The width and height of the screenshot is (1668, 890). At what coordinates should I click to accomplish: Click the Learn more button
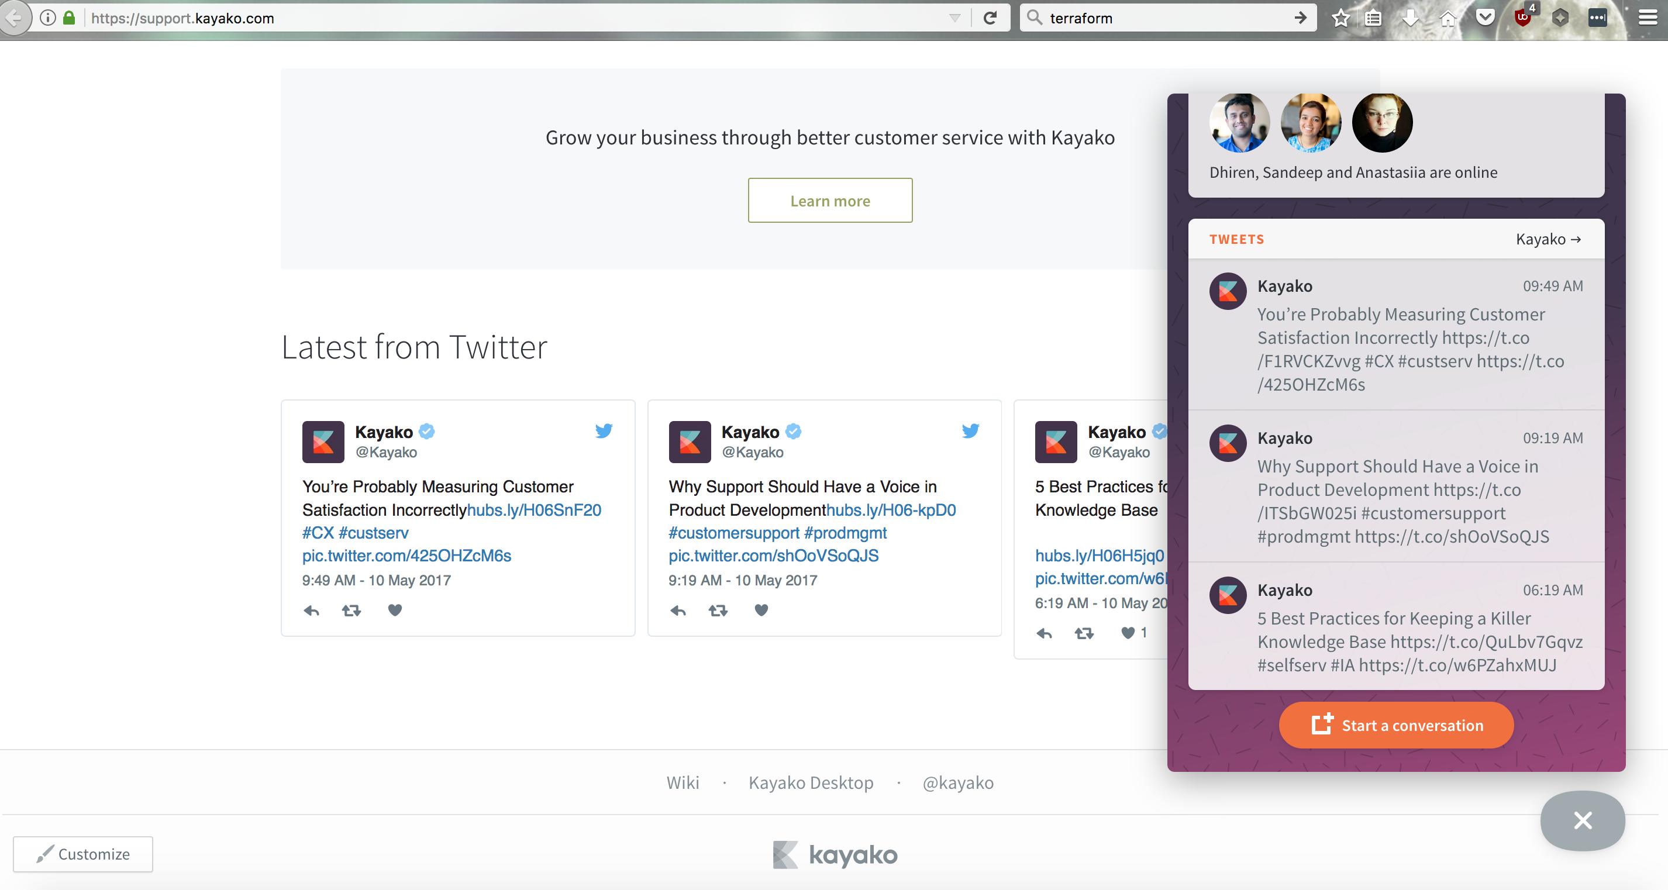[829, 201]
